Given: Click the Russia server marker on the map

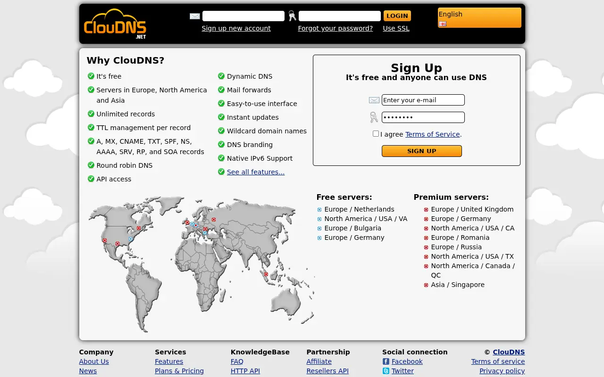Looking at the screenshot, I should (214, 220).
